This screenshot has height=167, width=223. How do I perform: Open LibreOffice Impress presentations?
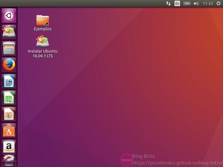[9, 114]
